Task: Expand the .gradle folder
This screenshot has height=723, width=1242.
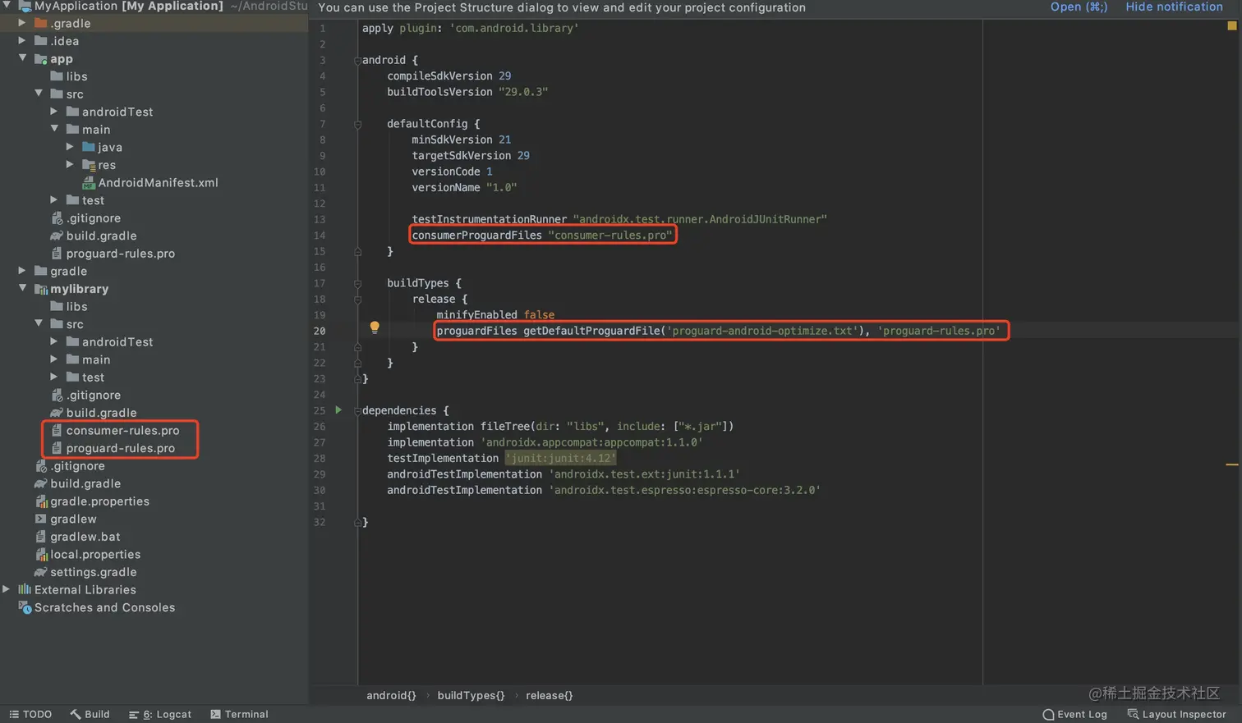Action: (23, 23)
